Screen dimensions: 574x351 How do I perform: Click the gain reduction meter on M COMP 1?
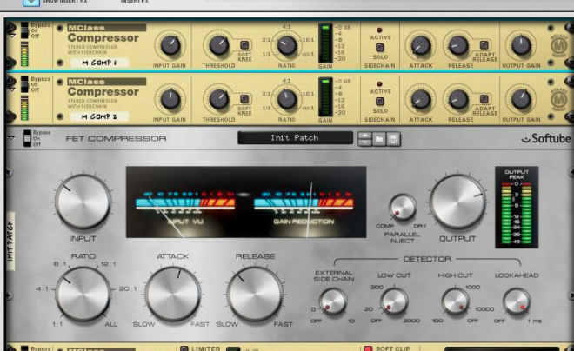click(x=325, y=43)
